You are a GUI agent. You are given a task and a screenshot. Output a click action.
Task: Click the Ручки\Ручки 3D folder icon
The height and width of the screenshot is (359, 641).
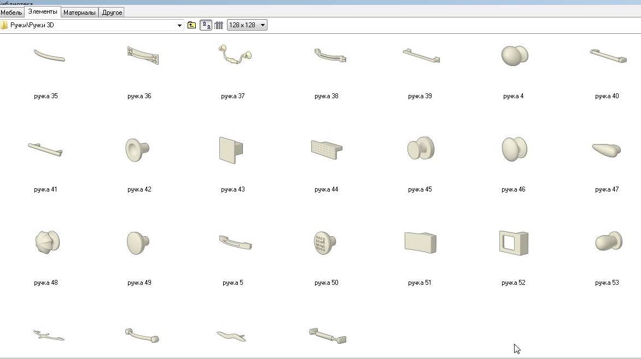pos(4,25)
